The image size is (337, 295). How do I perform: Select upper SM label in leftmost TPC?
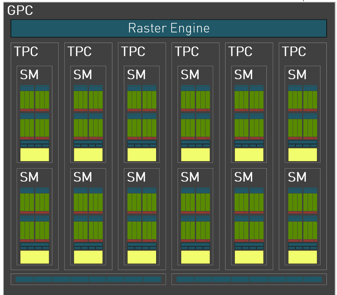click(x=29, y=74)
